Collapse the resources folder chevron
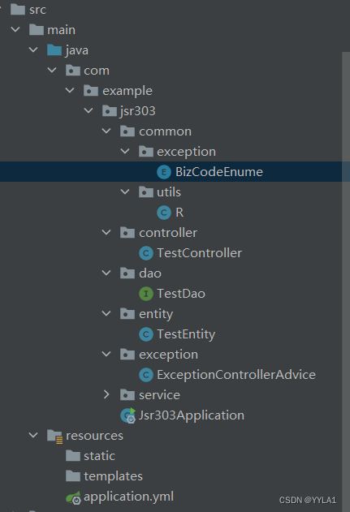This screenshot has width=350, height=512. tap(33, 435)
